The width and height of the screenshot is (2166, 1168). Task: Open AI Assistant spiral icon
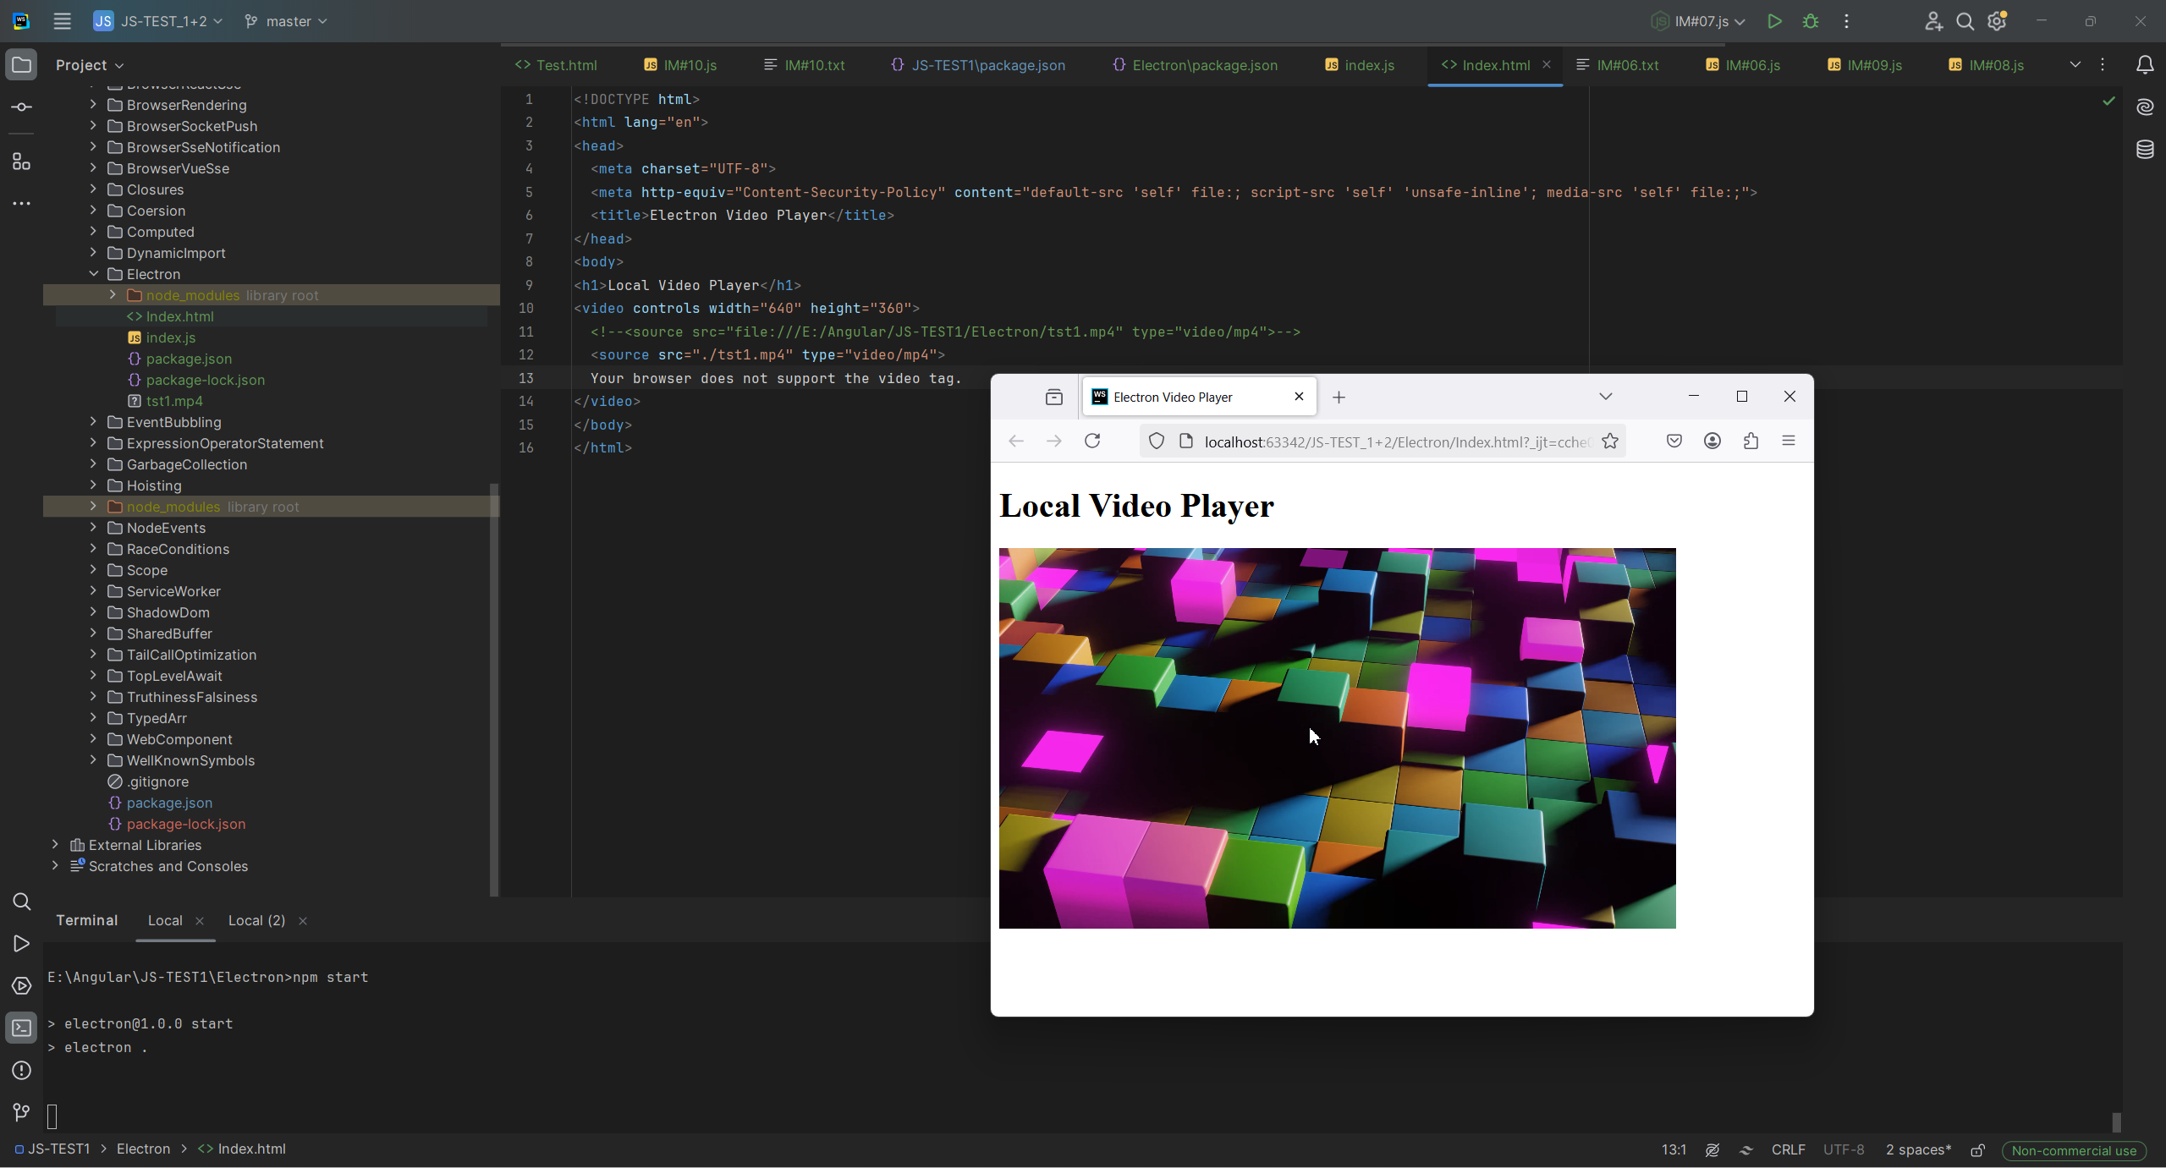(2145, 107)
